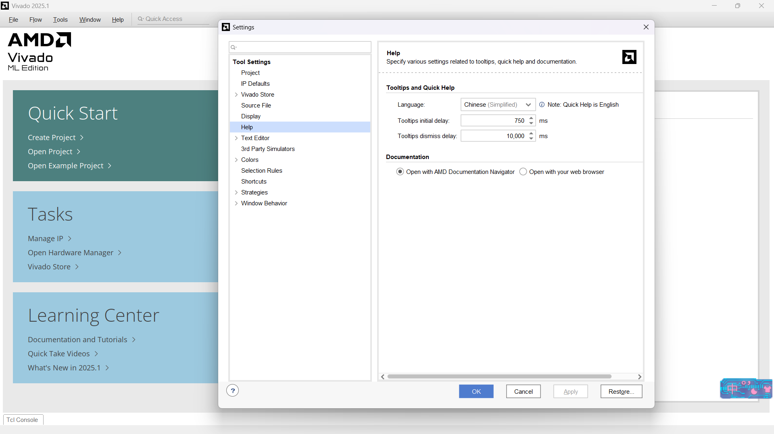
Task: Click the horizontal scrollbar in settings pane
Action: (x=499, y=377)
